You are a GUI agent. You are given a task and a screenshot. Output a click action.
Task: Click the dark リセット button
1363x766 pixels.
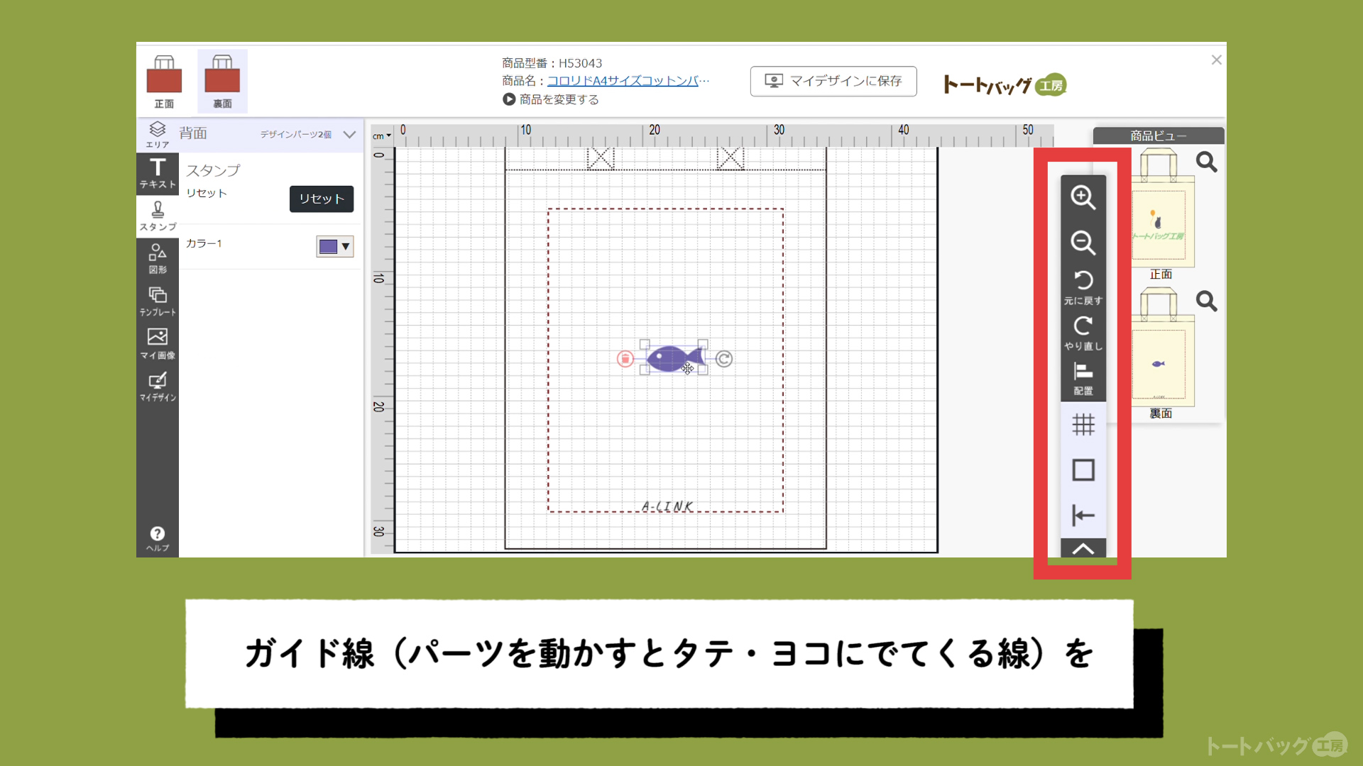click(x=322, y=199)
